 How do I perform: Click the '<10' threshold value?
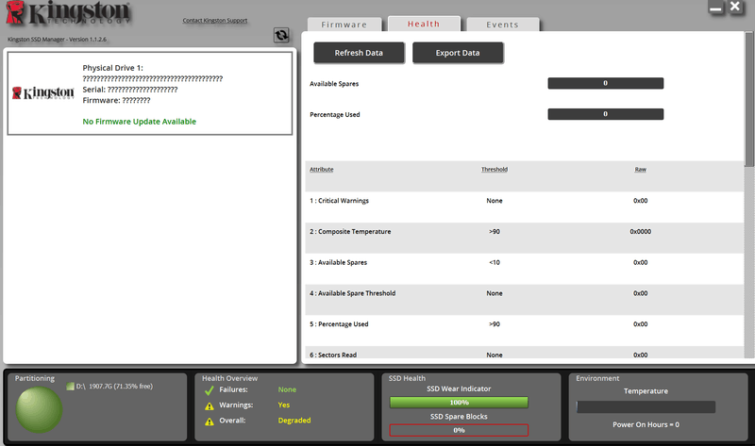click(495, 262)
